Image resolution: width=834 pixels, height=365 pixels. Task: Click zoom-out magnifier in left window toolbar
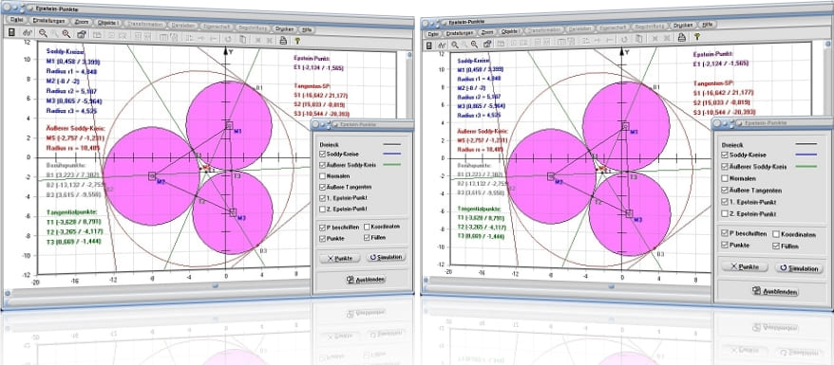pos(43,33)
